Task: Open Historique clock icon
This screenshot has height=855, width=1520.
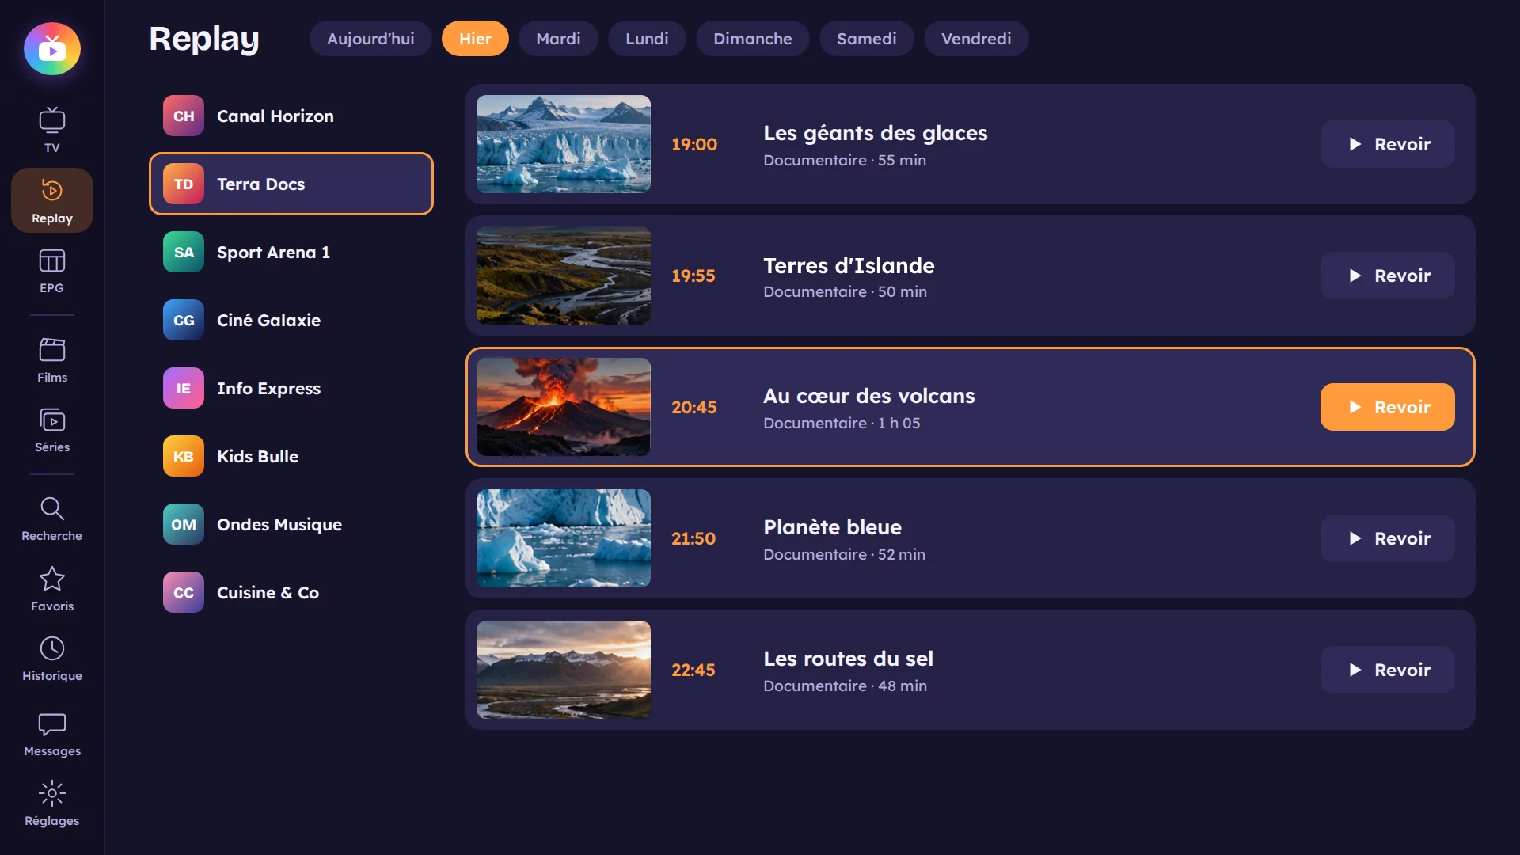Action: coord(52,648)
